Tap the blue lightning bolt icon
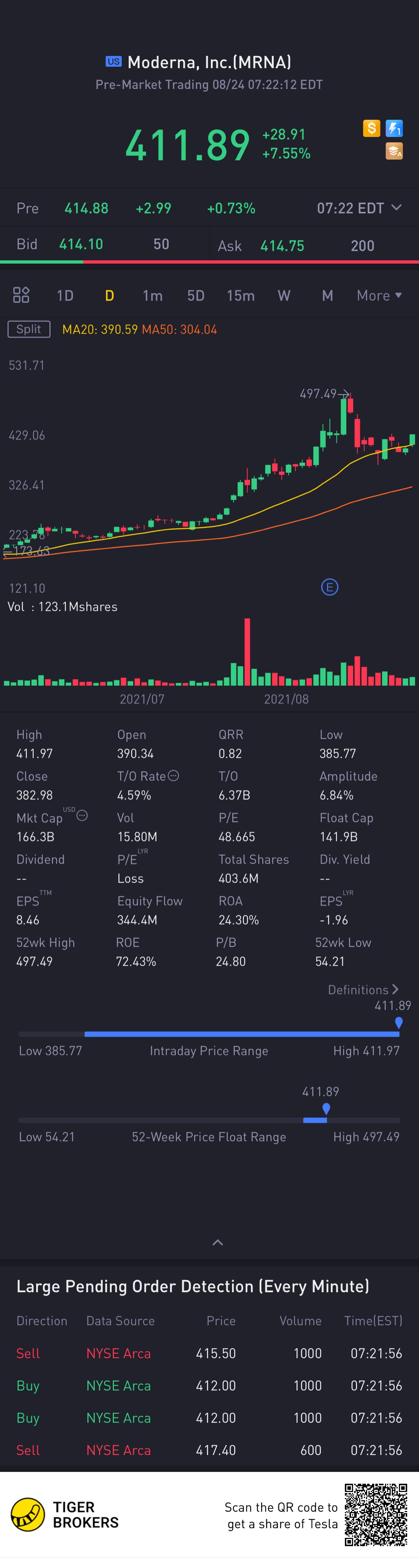 tap(394, 128)
